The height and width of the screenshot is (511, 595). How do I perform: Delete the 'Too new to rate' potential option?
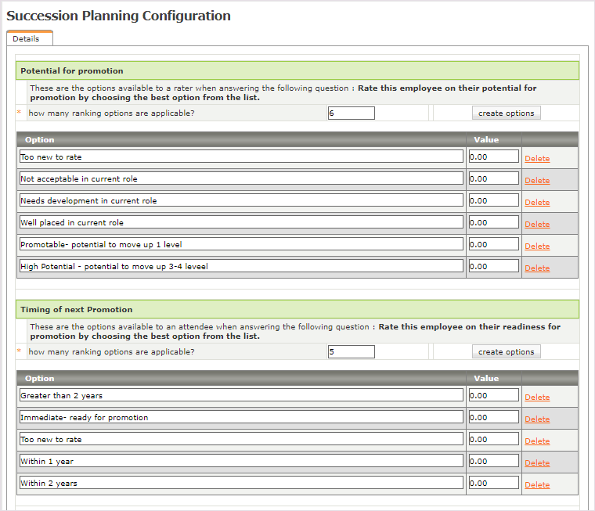tap(537, 158)
